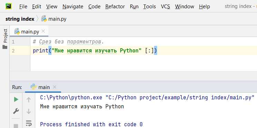Click the string "Мне нравится изучать Python" in code
Screen dimensions: 257x128
pyautogui.click(x=96, y=51)
